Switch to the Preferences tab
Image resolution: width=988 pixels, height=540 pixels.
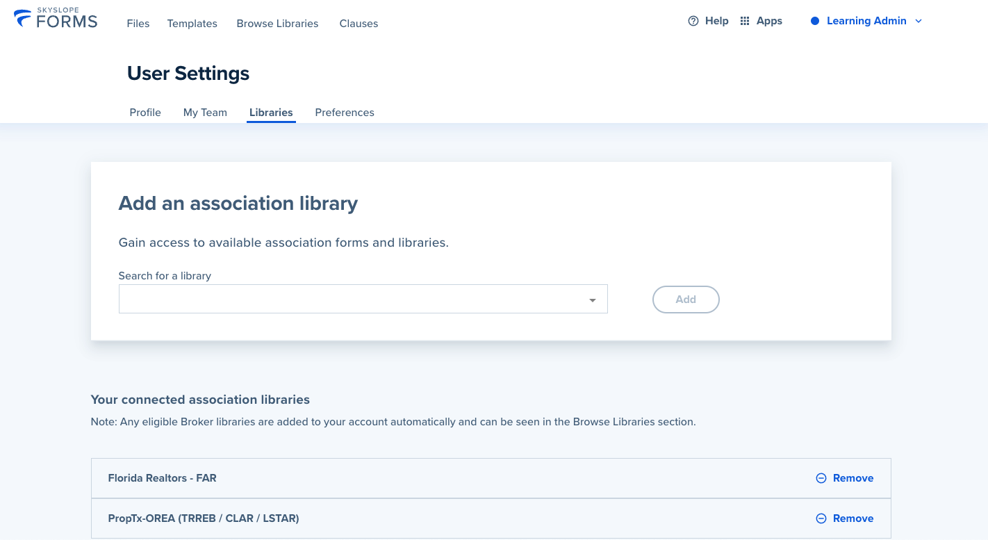[x=345, y=113]
